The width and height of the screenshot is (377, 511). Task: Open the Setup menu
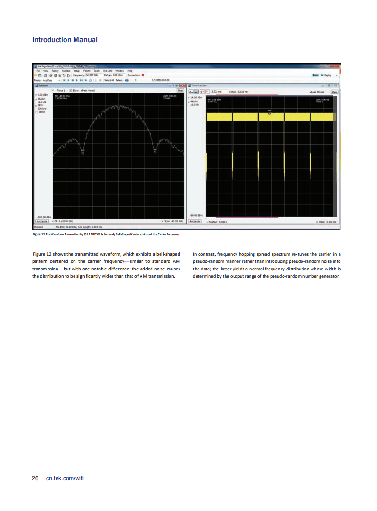point(76,71)
